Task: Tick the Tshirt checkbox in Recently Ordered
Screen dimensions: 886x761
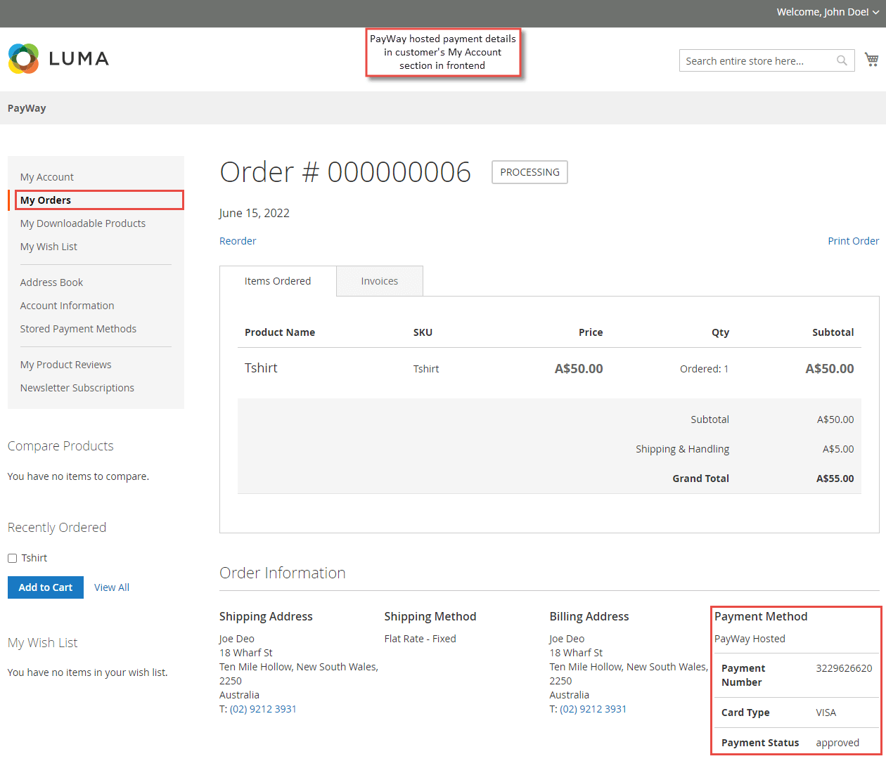Action: coord(12,558)
